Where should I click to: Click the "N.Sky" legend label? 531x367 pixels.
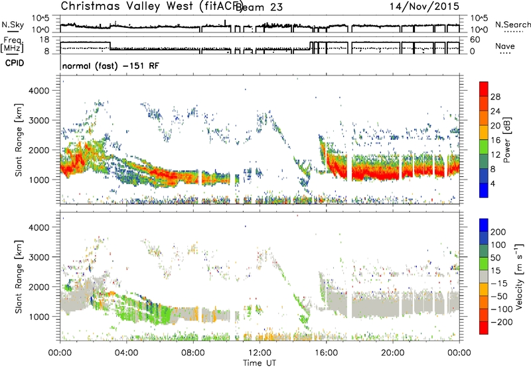13,25
